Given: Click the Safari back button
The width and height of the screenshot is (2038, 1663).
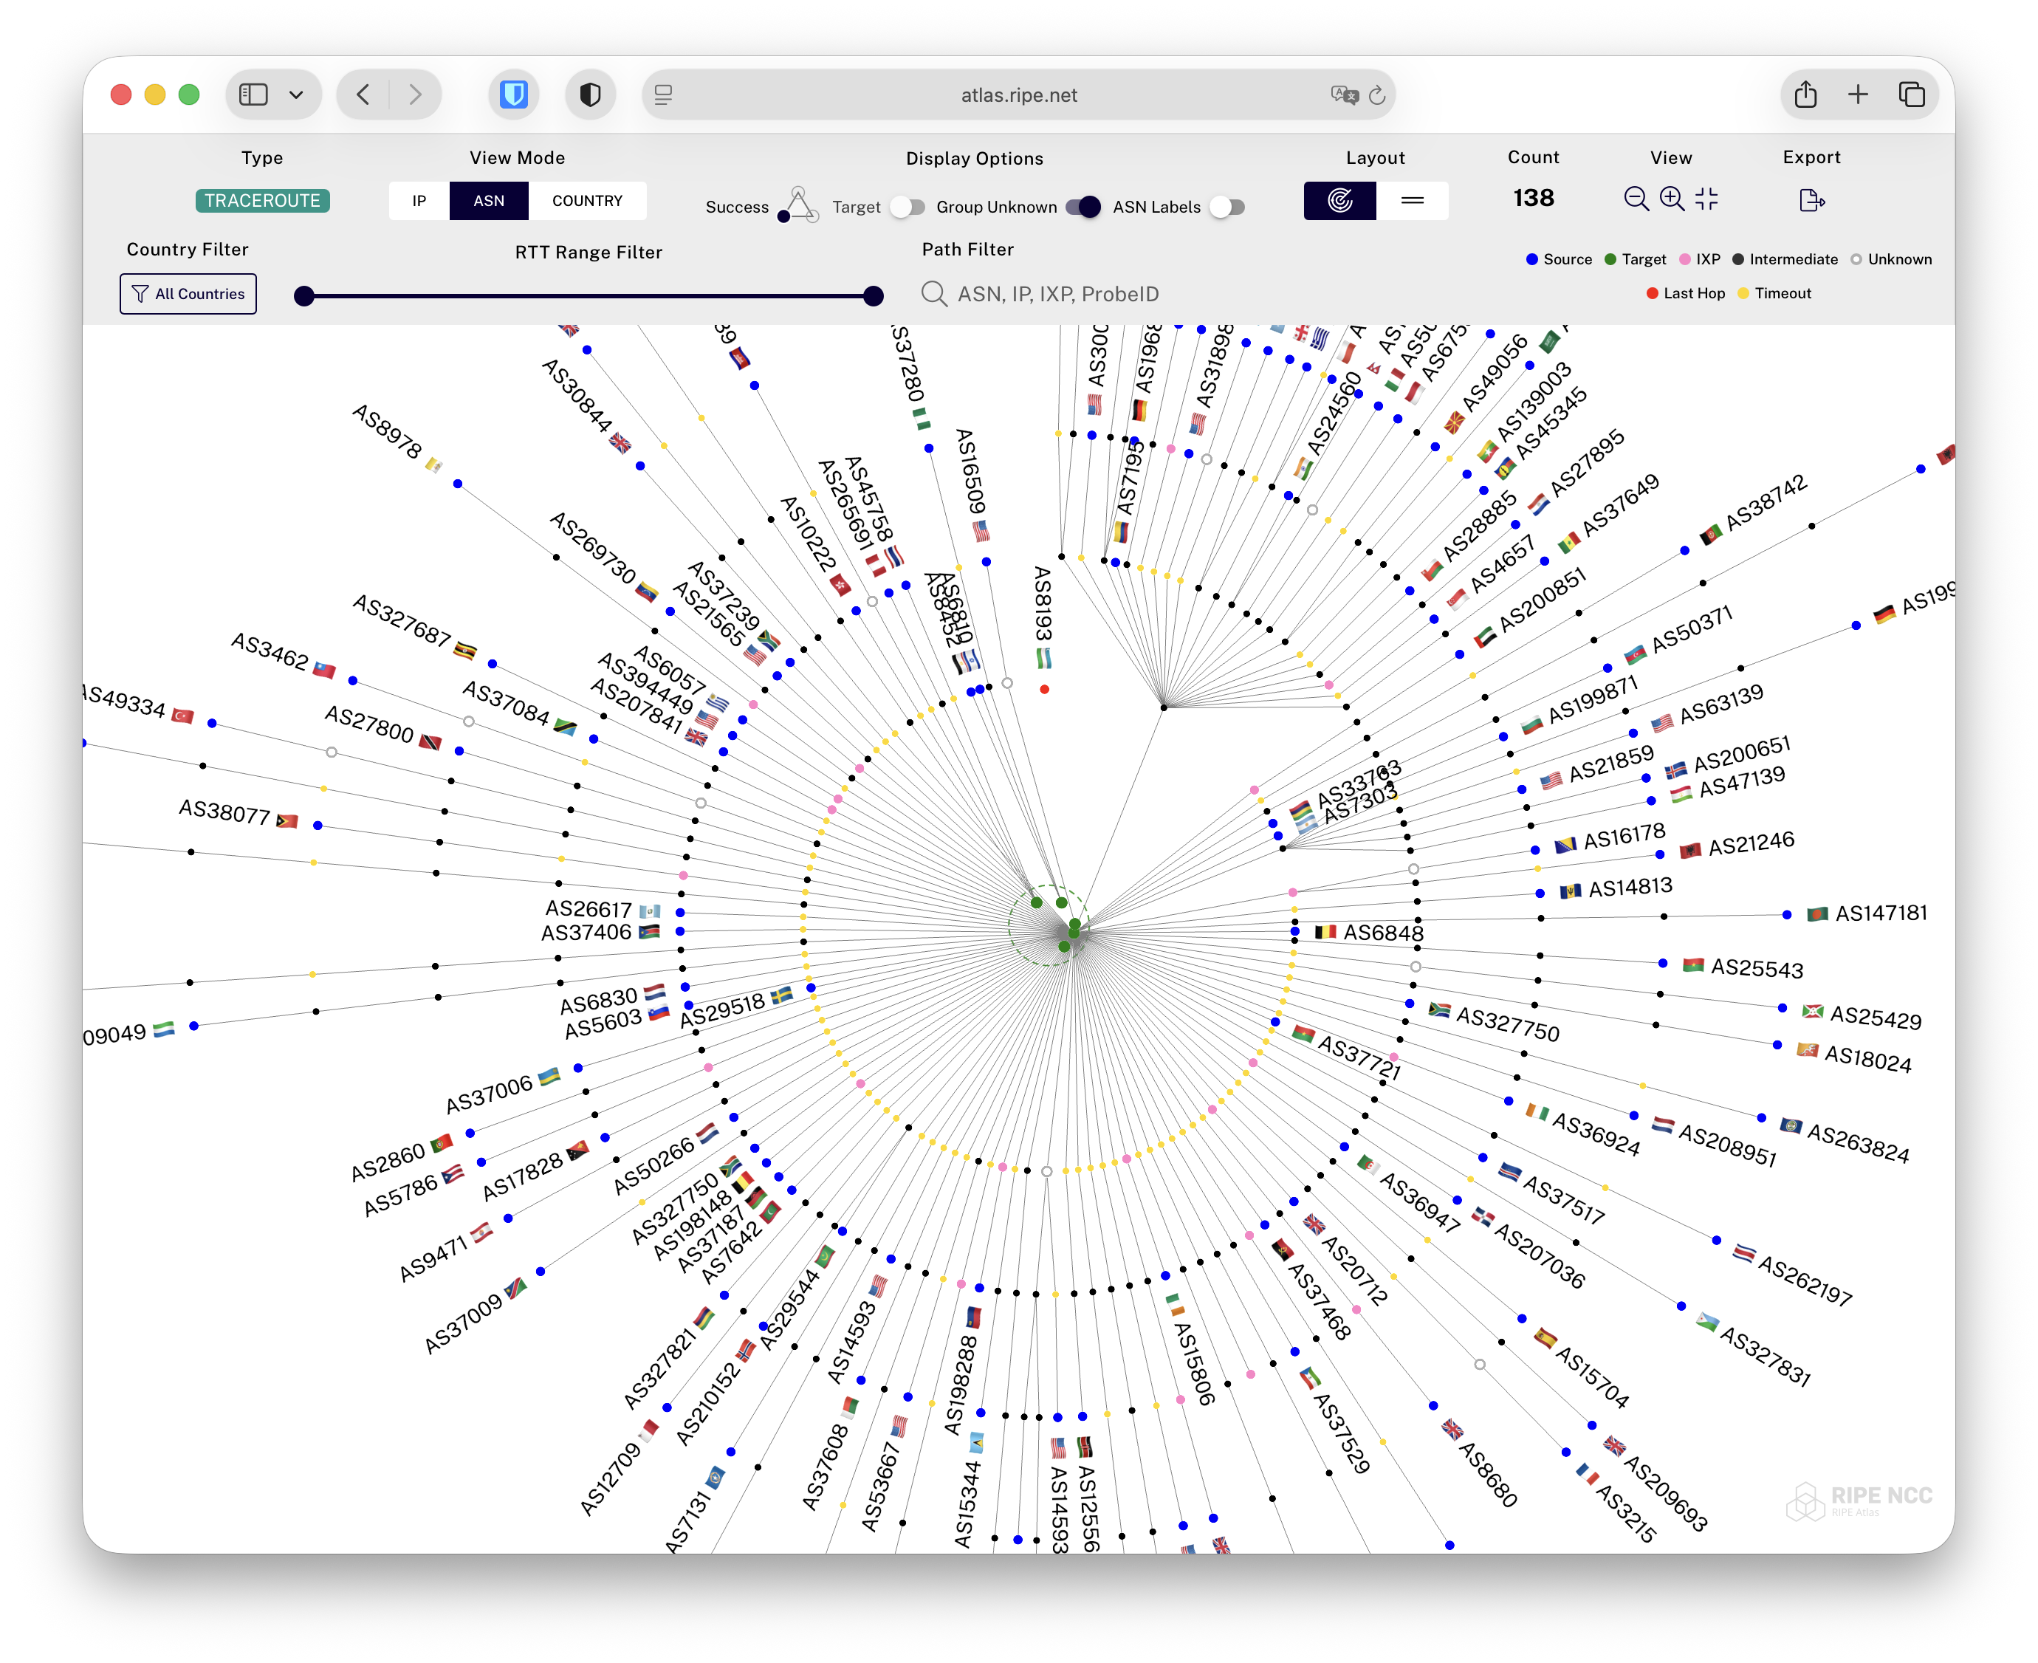Looking at the screenshot, I should [364, 95].
